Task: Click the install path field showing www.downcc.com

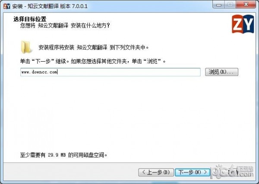Action: pyautogui.click(x=111, y=72)
